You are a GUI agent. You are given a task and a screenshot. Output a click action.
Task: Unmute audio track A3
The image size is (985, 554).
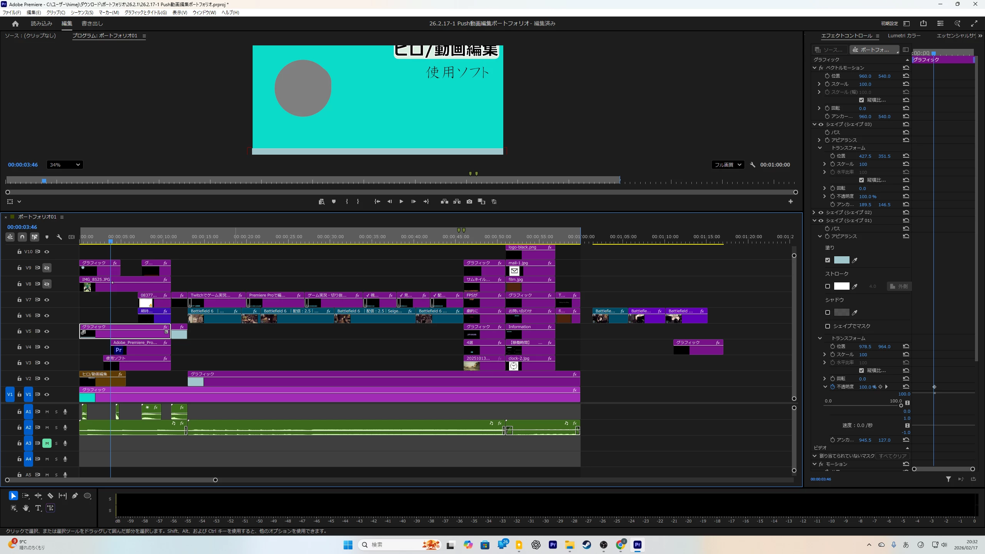tap(47, 443)
